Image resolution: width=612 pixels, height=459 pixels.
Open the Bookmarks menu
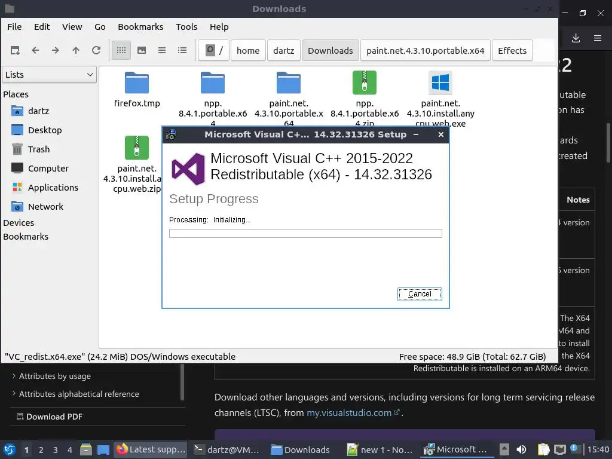(140, 27)
